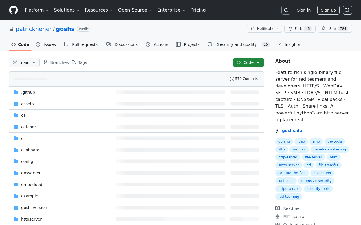Switch to the Actions tab

point(157,44)
